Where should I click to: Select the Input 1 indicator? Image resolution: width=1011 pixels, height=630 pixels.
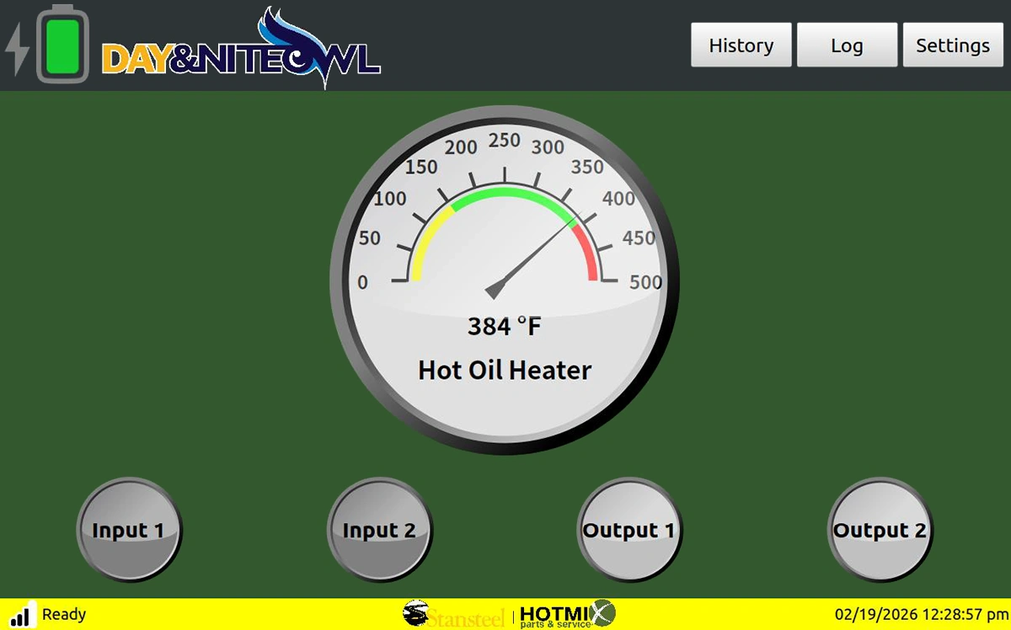point(128,531)
